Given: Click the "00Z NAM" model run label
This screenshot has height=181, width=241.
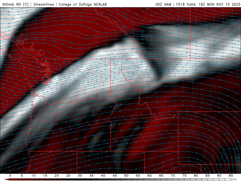Looking at the screenshot, I should click(x=163, y=4).
